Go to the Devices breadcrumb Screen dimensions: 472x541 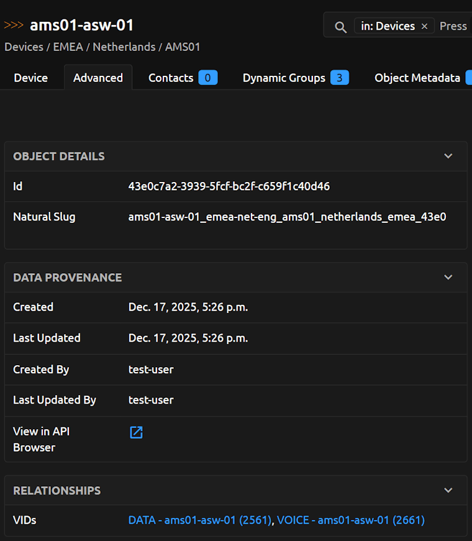point(24,47)
